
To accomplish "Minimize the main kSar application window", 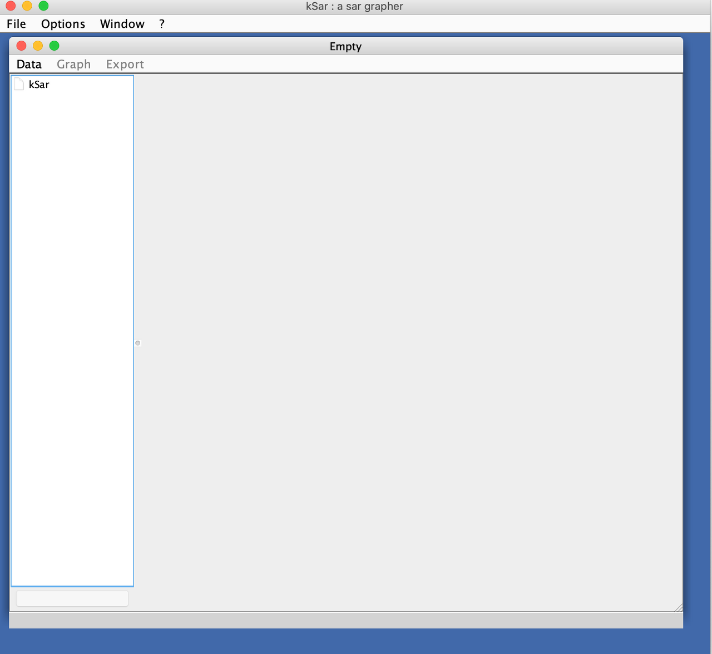I will click(x=27, y=6).
